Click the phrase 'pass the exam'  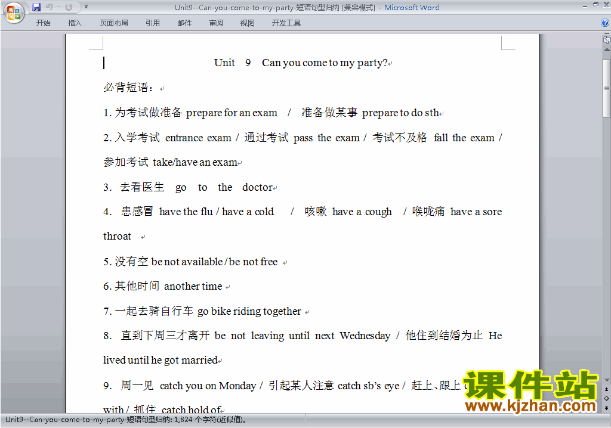326,138
